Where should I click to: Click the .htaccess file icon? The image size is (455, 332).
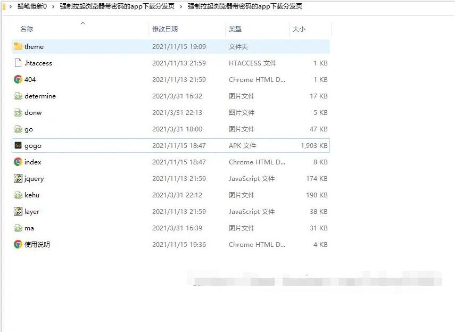pos(18,63)
